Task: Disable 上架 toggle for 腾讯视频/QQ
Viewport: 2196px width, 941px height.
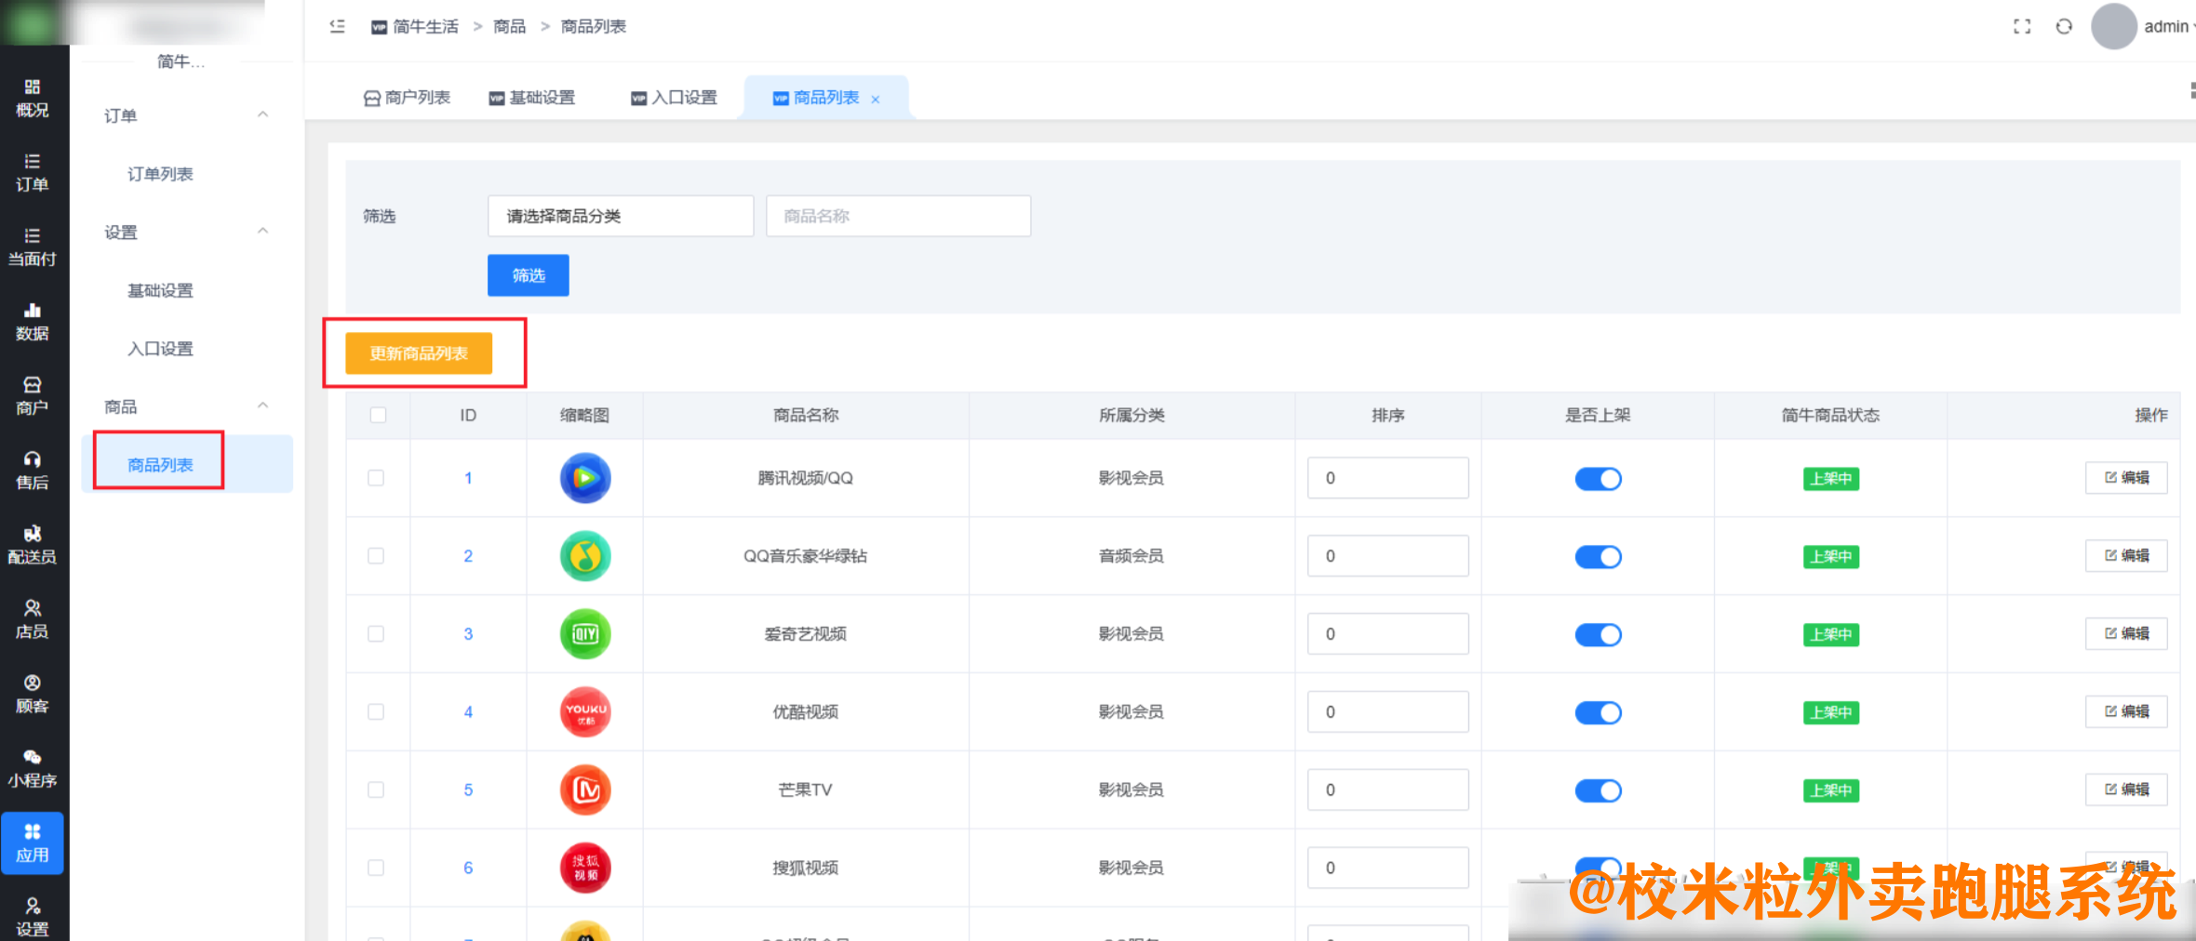Action: 1599,478
